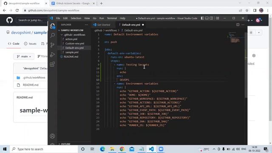This screenshot has width=272, height=153.
Task: Collapse the .github\workflows folder
Action: pos(74,35)
